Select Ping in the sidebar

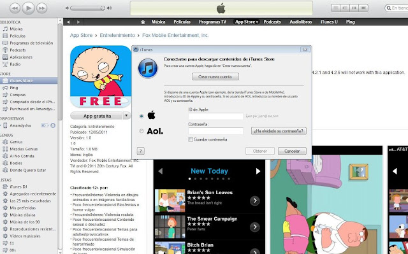[14, 88]
